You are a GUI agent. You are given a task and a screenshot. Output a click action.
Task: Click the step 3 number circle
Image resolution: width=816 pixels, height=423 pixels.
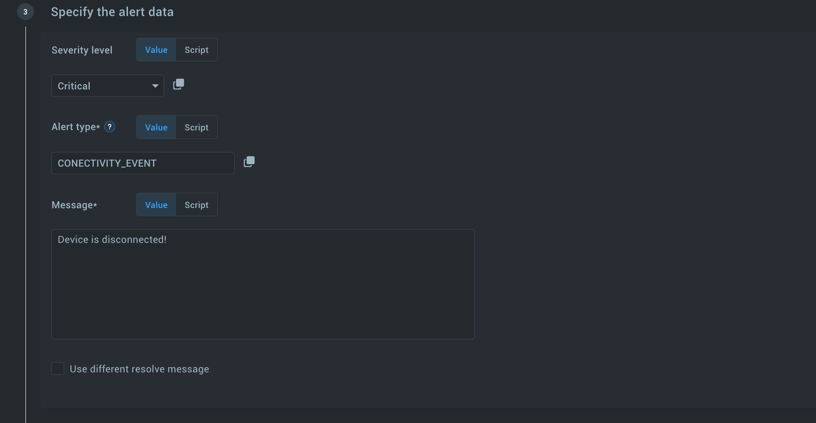(25, 12)
